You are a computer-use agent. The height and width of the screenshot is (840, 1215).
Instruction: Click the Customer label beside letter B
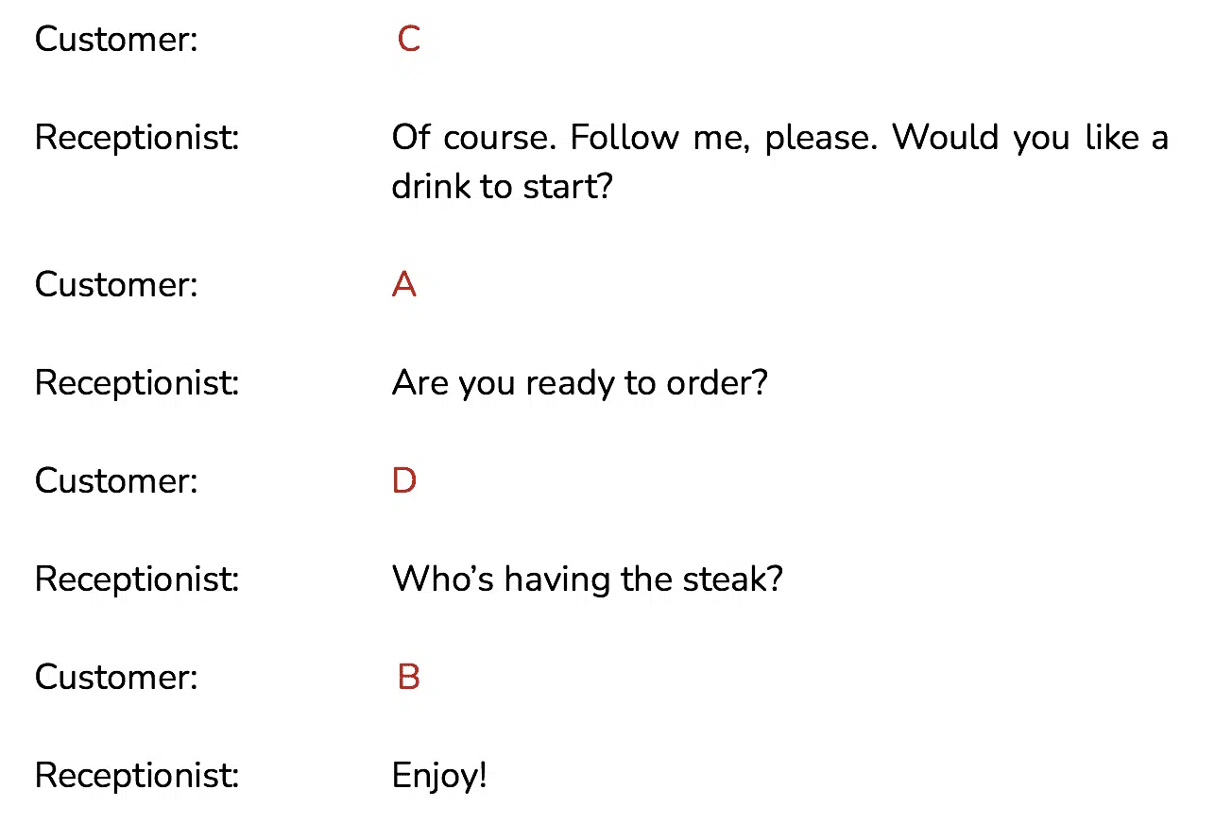coord(116,678)
